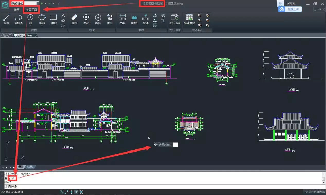Click the undo arrow in the title bar
The image size is (326, 195).
pyautogui.click(x=42, y=4)
